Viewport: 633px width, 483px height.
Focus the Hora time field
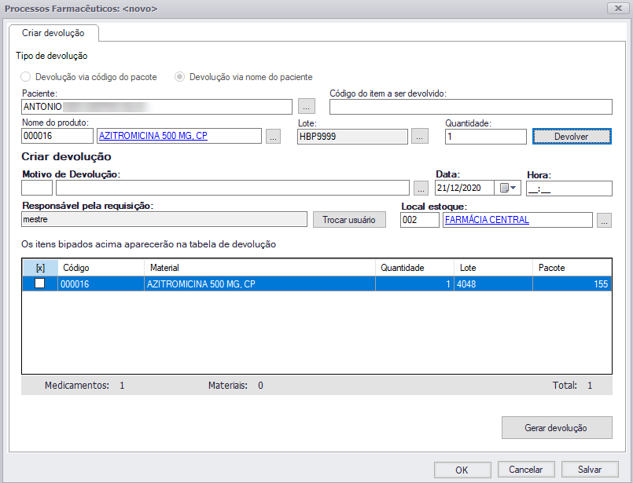pos(569,188)
